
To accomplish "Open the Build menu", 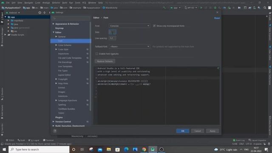I will pyautogui.click(x=65, y=3).
